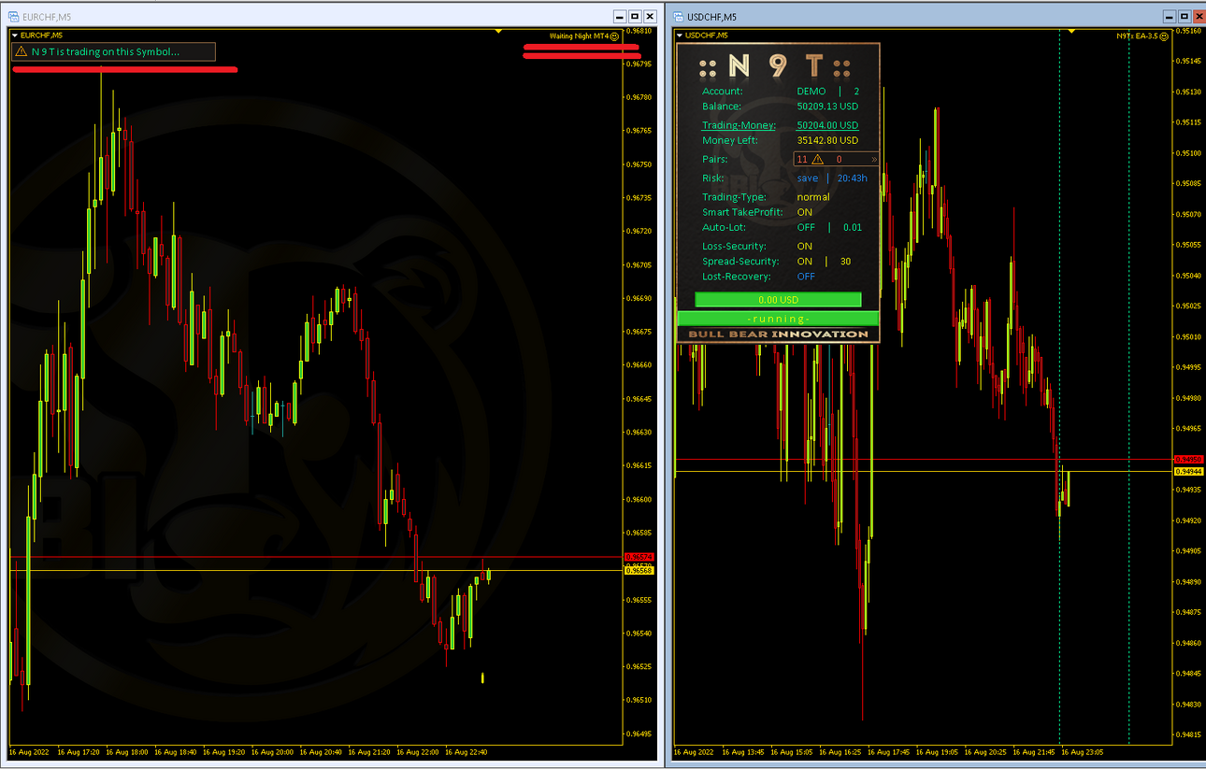Toggle Spread-Security ON value

(805, 261)
